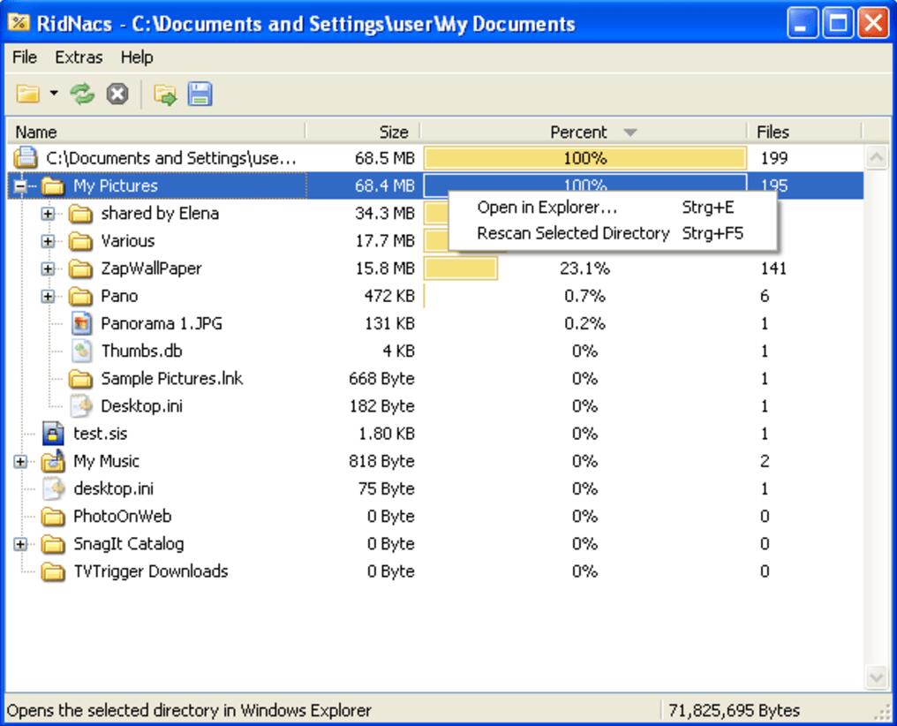Expand the SnagIt Catalog folder node
This screenshot has height=726, width=897.
tap(20, 544)
